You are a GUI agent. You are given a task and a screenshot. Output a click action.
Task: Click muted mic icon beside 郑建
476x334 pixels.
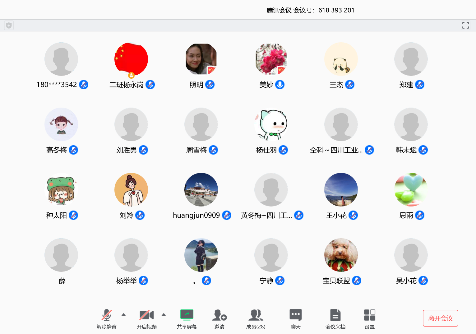pyautogui.click(x=420, y=85)
